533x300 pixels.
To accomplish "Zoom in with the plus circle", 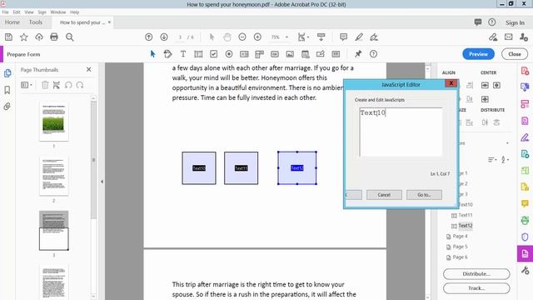I will 257,37.
